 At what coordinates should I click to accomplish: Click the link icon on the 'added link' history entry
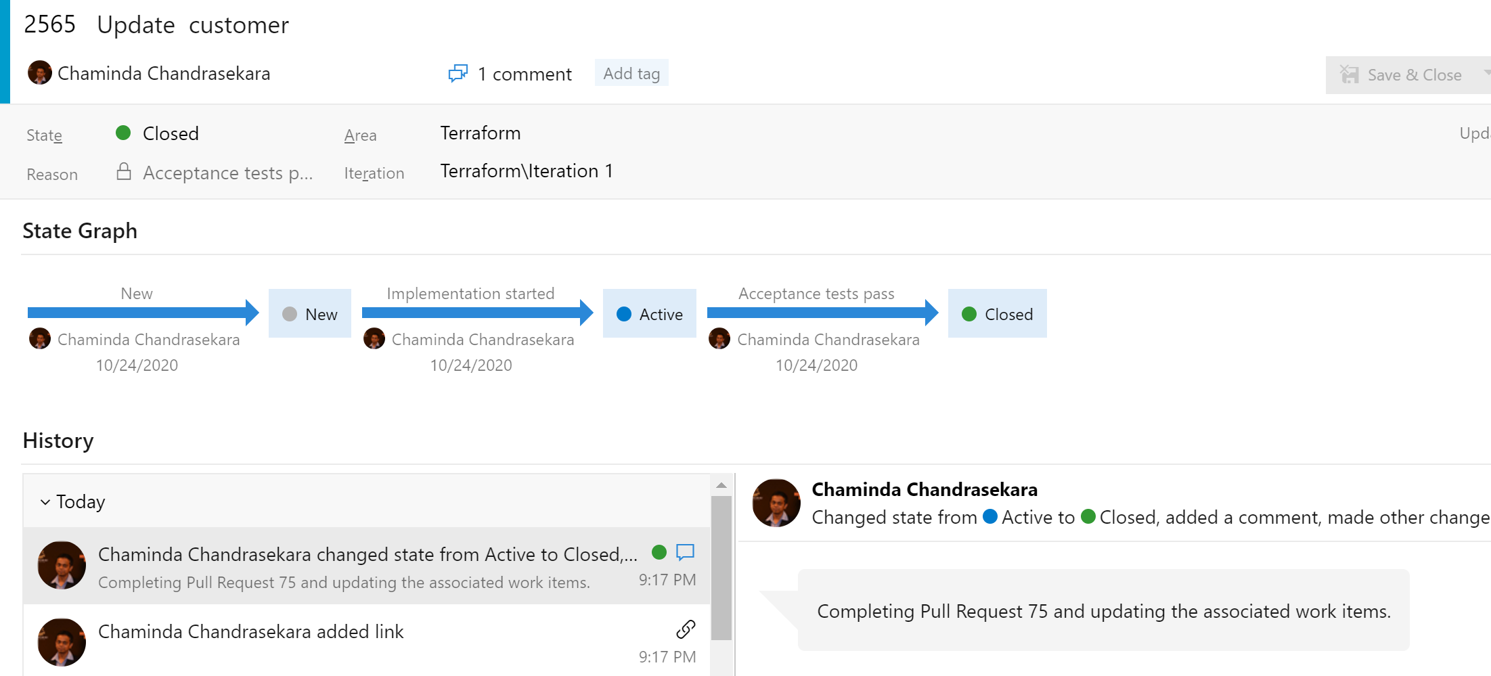coord(684,630)
